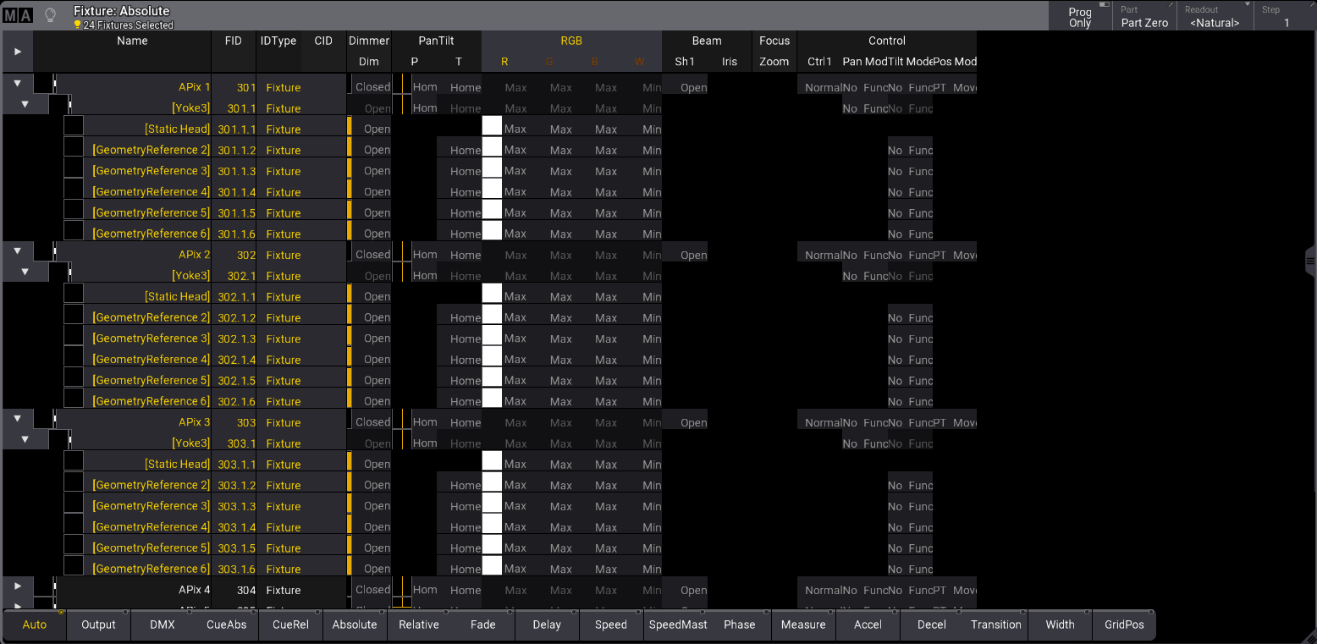The image size is (1317, 644).
Task: Click the lightbulb fixture sheet icon
Action: coord(50,15)
